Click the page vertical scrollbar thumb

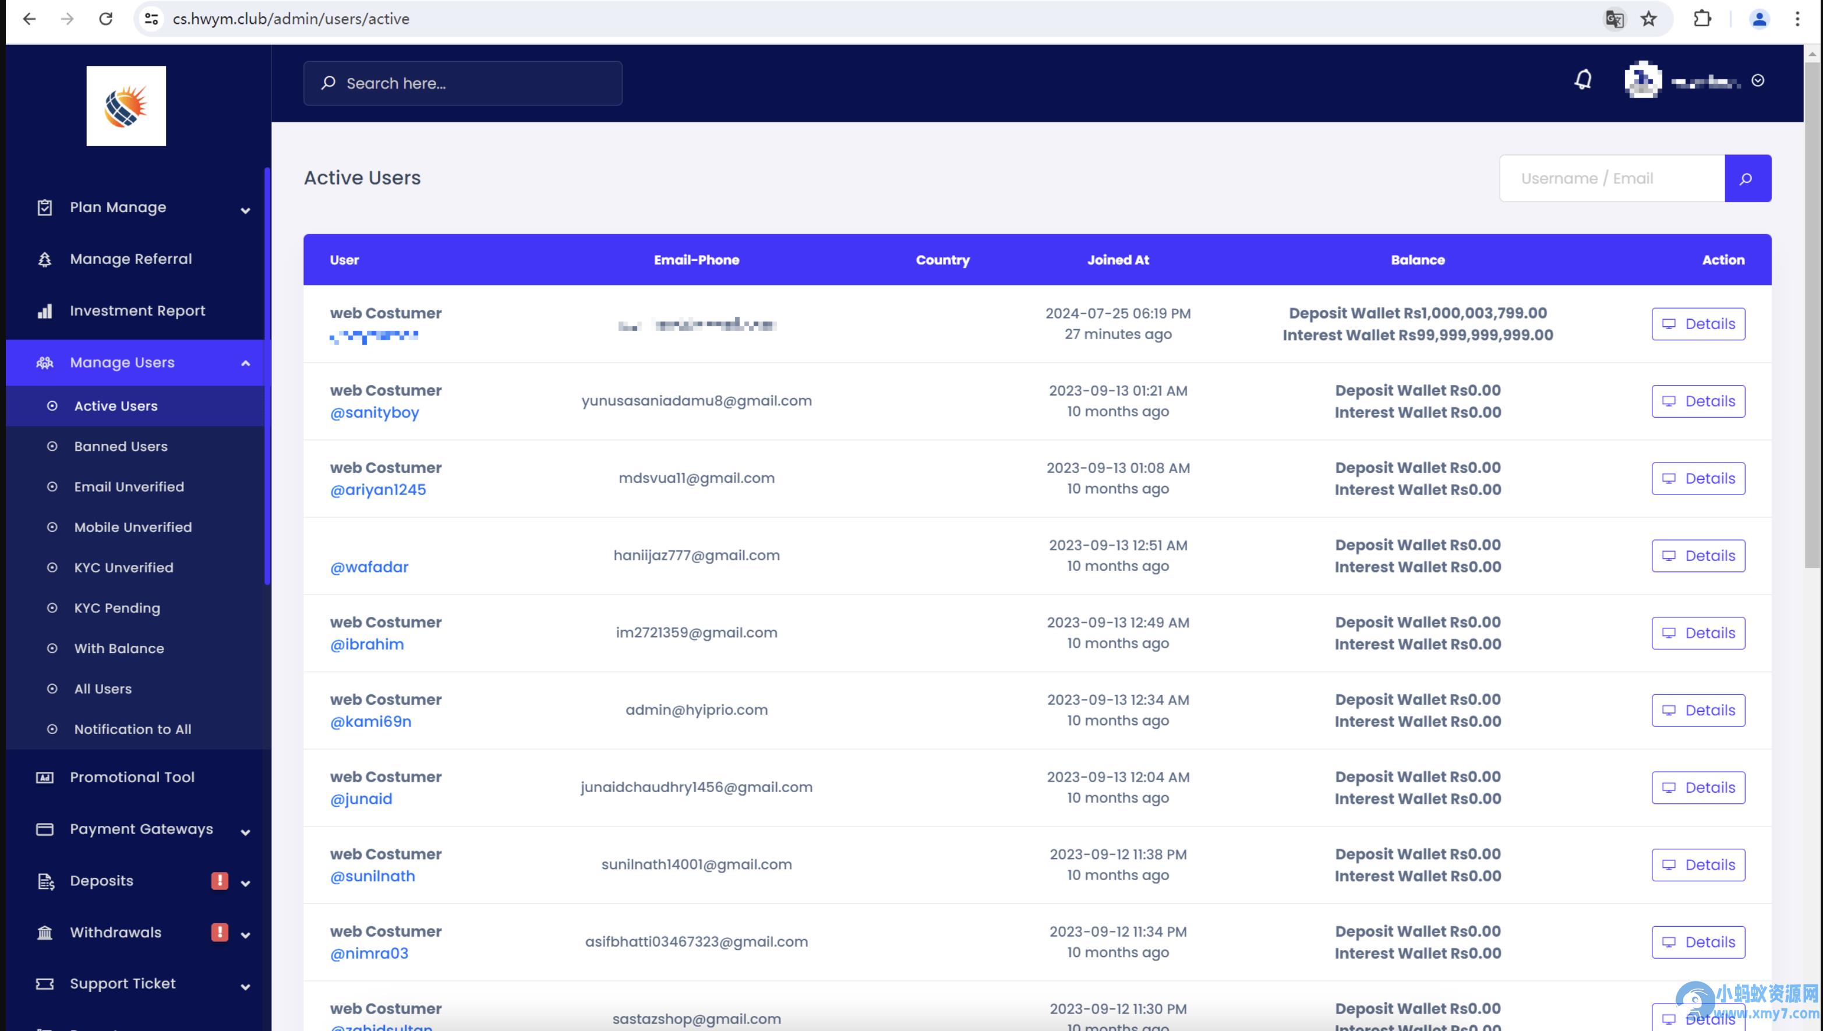(x=1812, y=315)
